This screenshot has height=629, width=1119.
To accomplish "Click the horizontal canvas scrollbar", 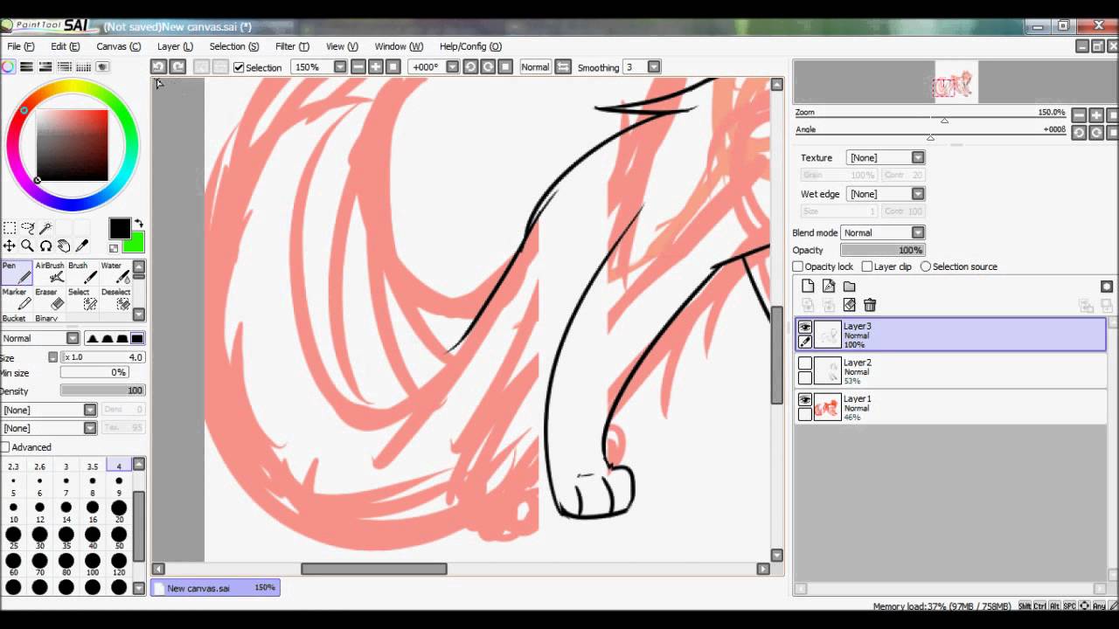I will 374,569.
